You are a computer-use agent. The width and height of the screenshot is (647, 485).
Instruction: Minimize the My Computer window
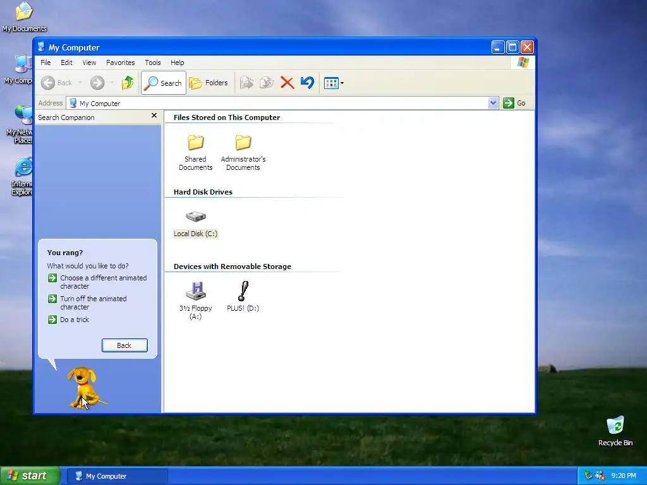[498, 47]
